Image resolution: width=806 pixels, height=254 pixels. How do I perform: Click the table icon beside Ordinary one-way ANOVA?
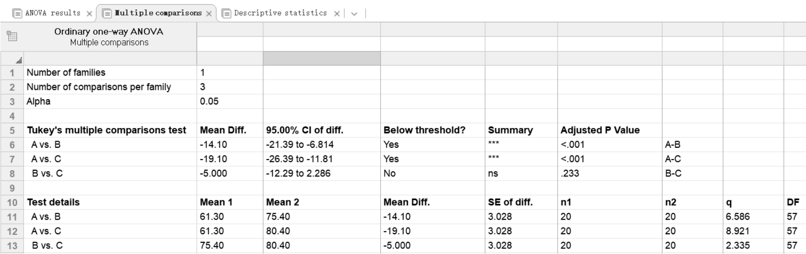12,36
